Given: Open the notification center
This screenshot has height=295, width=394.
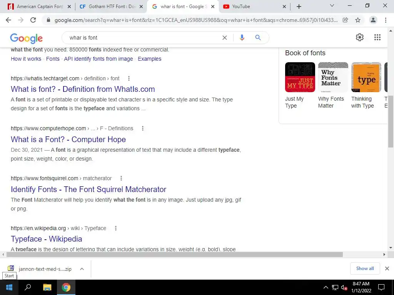Looking at the screenshot, I should click(381, 287).
